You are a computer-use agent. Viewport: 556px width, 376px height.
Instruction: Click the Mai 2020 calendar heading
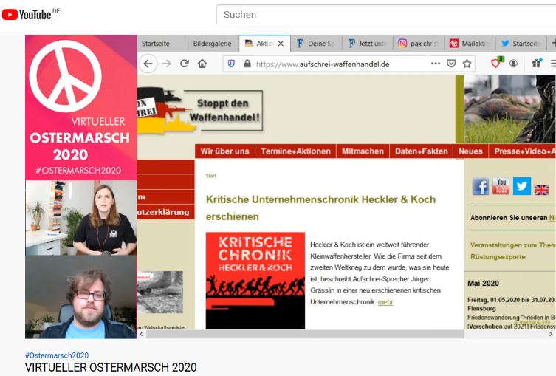[483, 284]
